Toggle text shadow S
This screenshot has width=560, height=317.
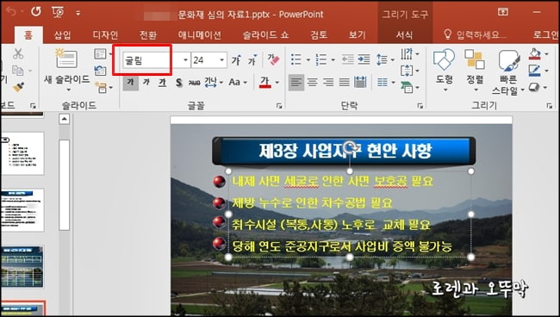pos(178,83)
